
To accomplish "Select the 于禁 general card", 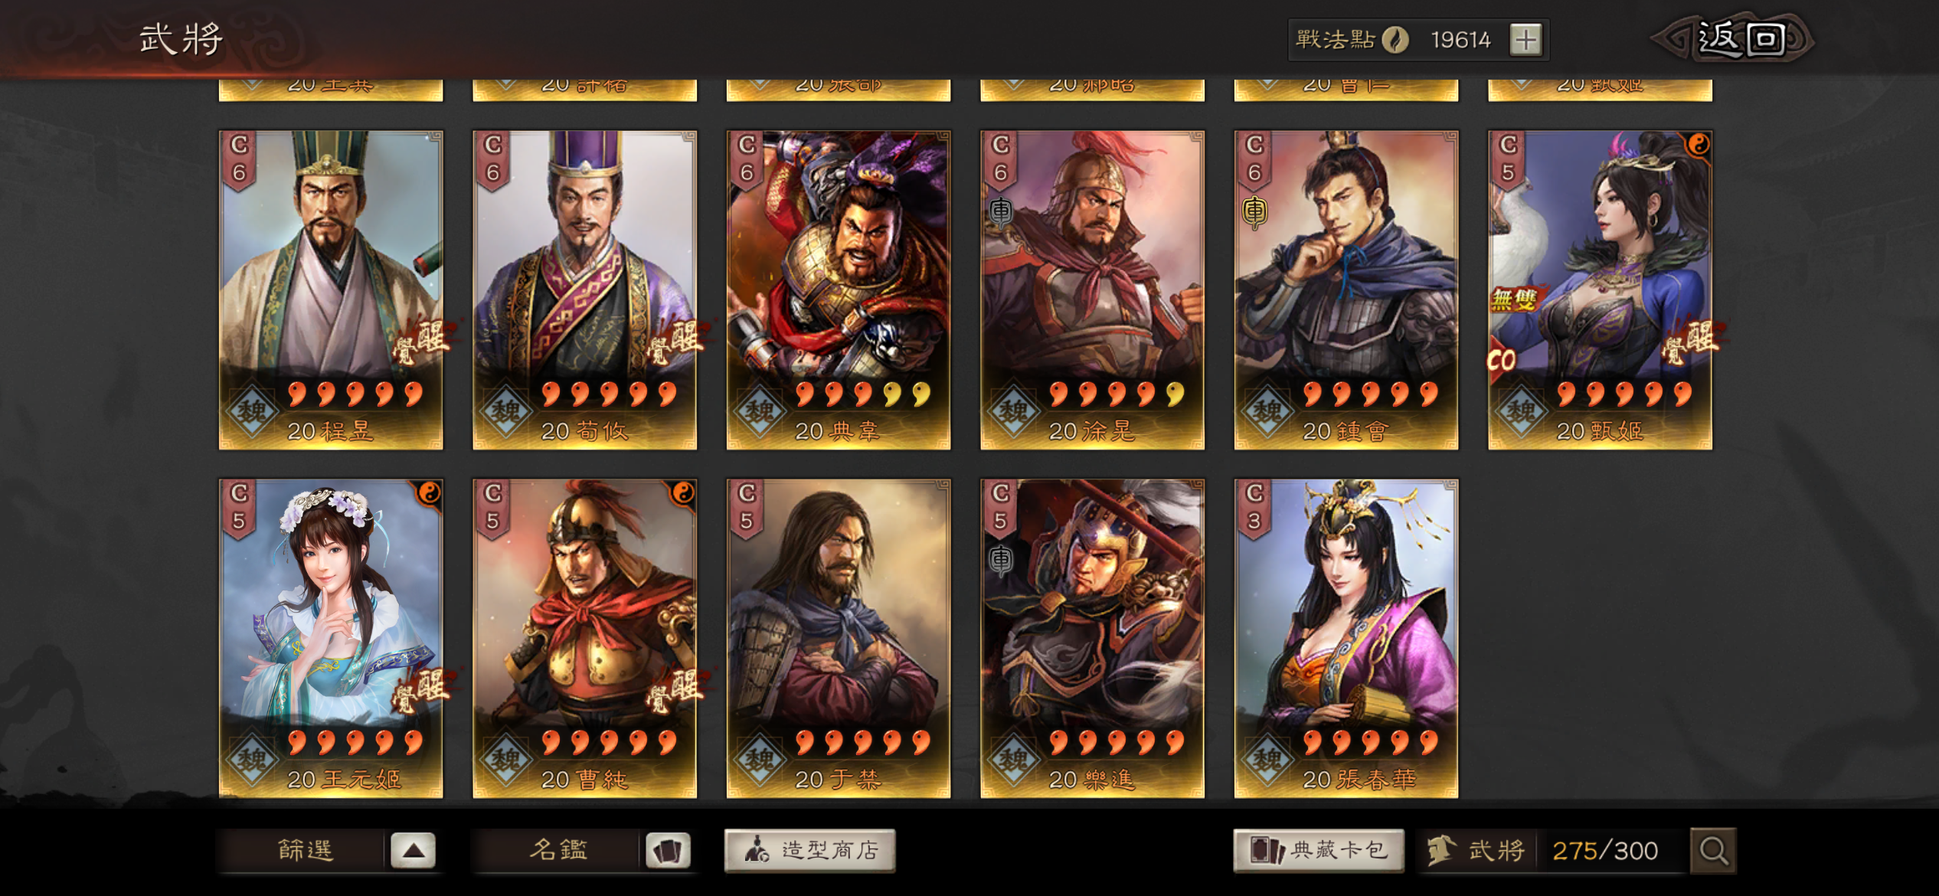I will pos(839,639).
